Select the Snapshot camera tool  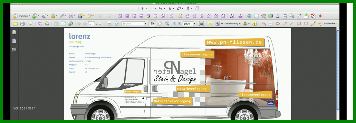tap(201, 23)
